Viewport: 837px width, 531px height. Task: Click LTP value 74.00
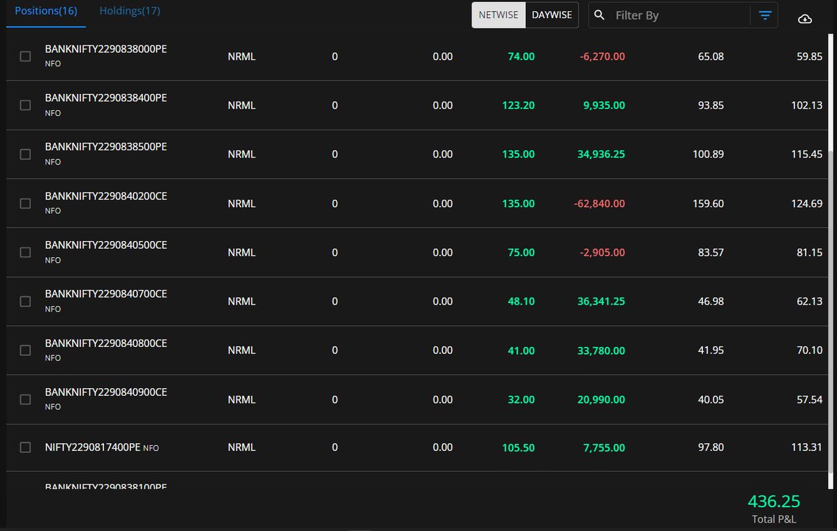point(521,56)
